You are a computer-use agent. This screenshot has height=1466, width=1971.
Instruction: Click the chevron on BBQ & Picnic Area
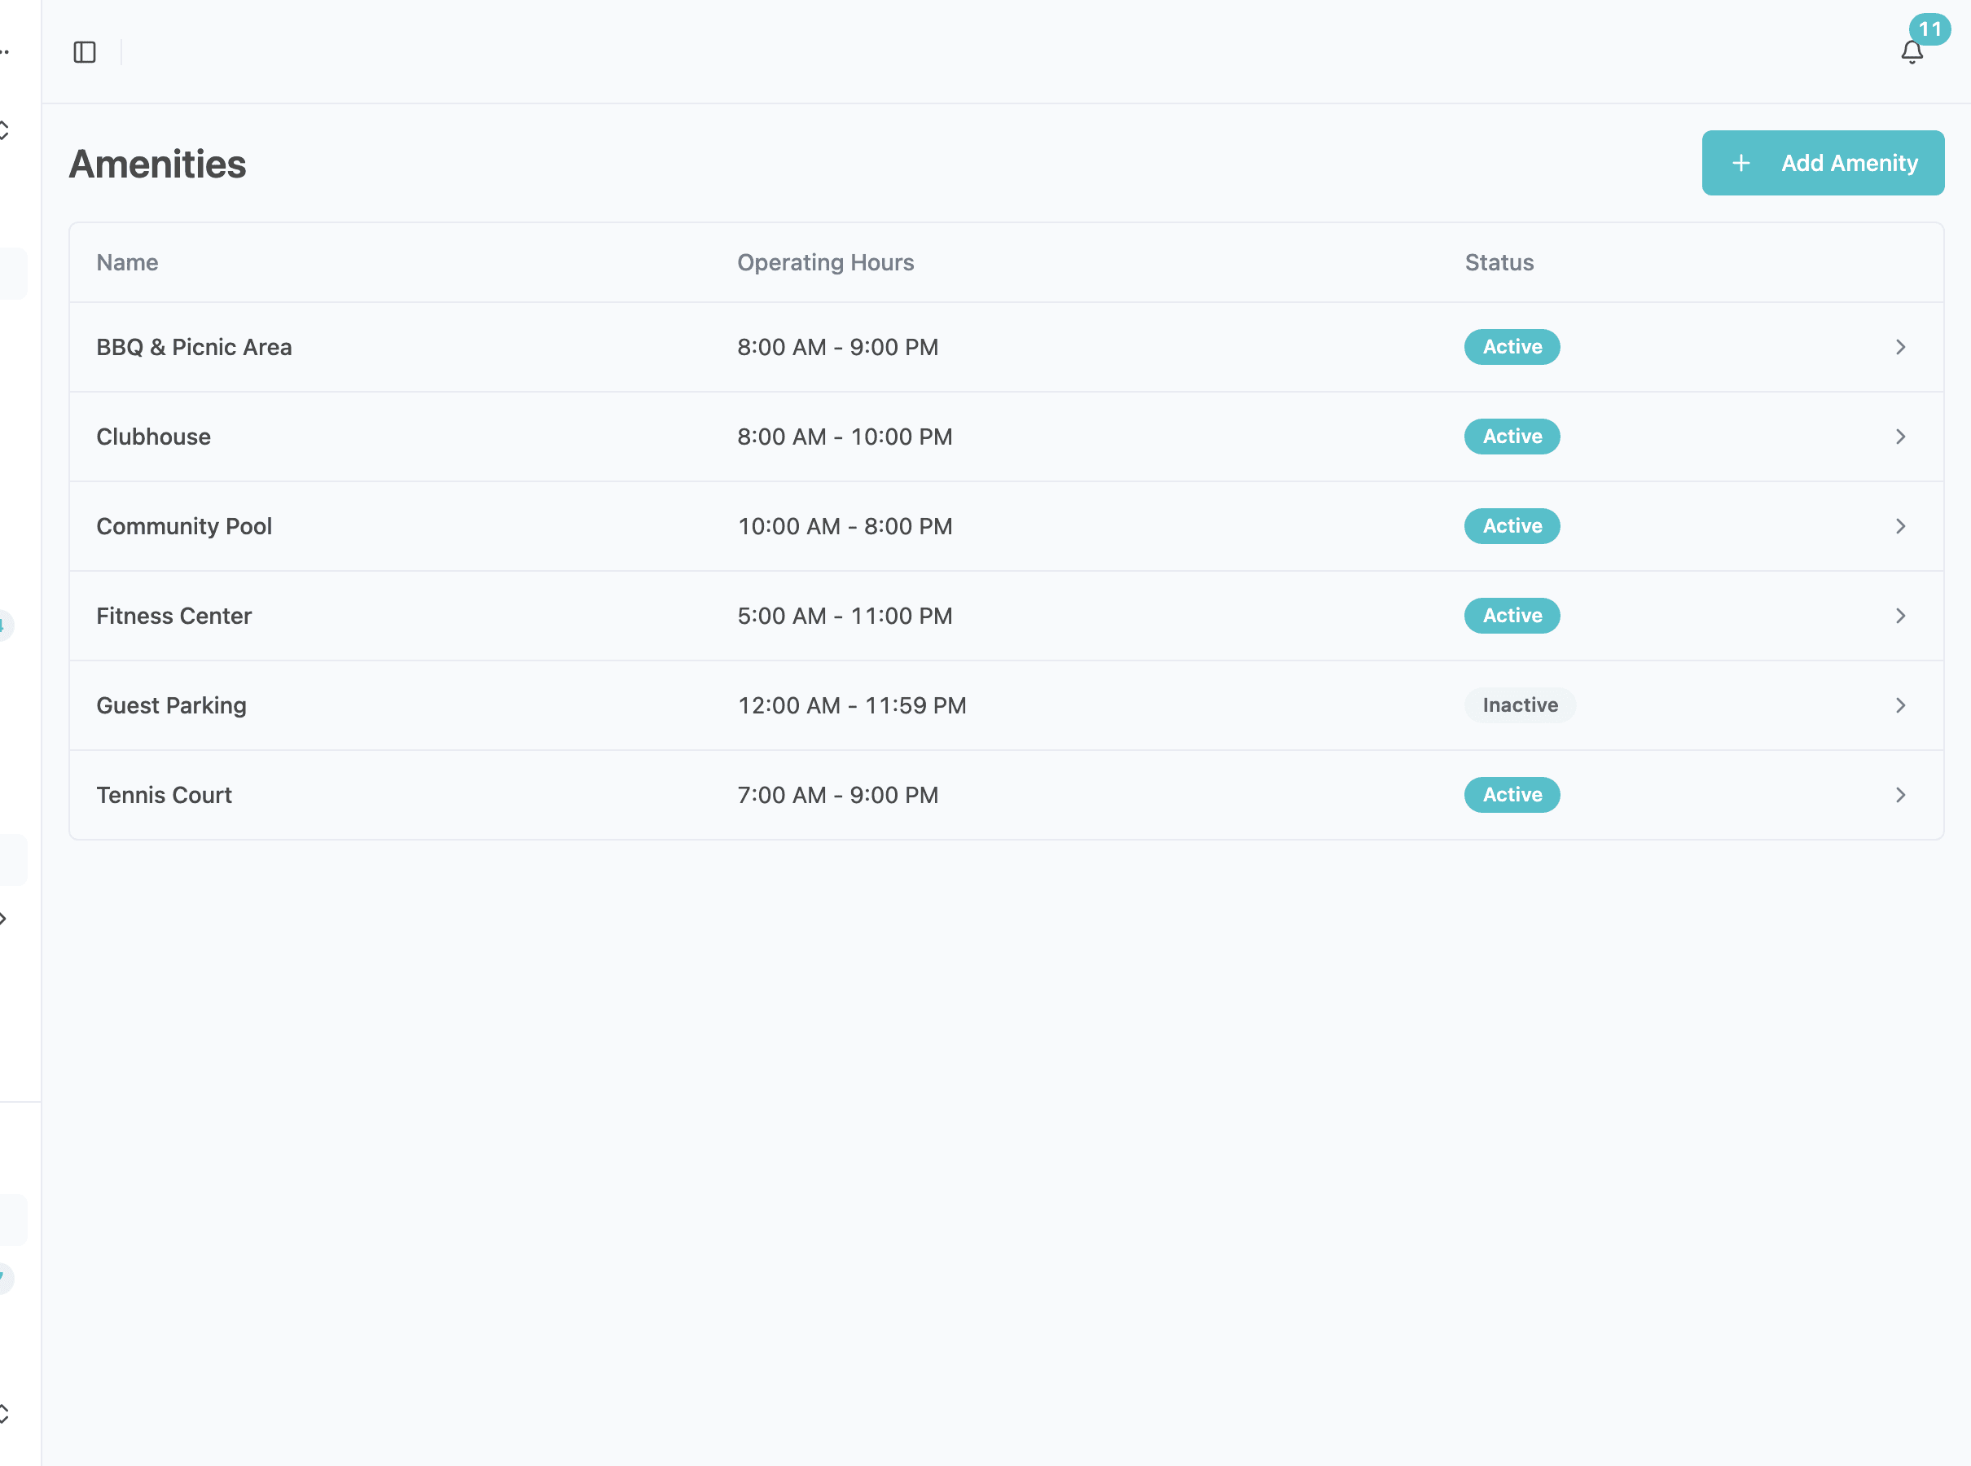pyautogui.click(x=1900, y=347)
